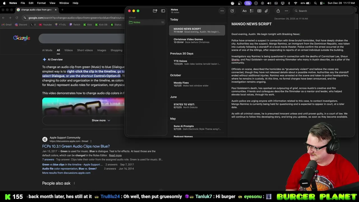Open the Christmas Video Games note
359x202 pixels.
pyautogui.click(x=197, y=41)
